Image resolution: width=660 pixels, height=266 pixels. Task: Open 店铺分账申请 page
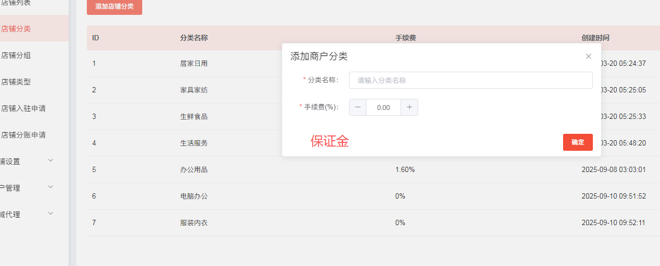(x=23, y=135)
